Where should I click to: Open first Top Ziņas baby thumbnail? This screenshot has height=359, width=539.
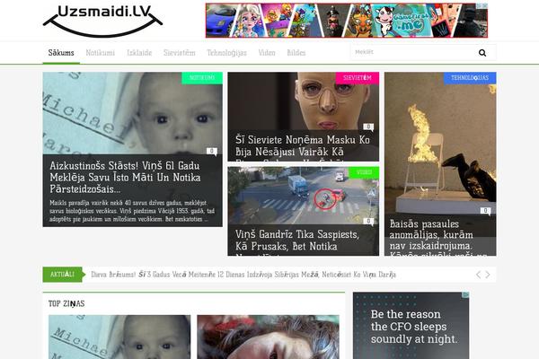[119, 337]
